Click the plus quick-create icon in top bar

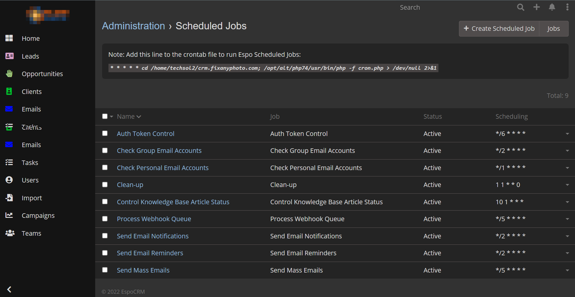coord(536,7)
